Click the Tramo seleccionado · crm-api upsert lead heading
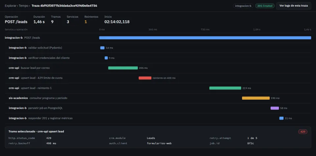This screenshot has width=316, height=156. (x=36, y=131)
